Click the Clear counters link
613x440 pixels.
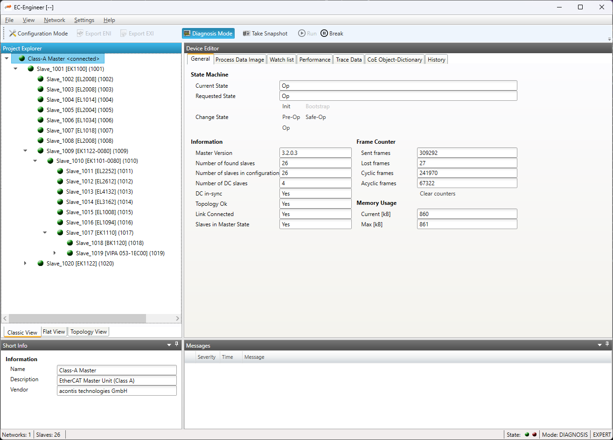click(437, 194)
